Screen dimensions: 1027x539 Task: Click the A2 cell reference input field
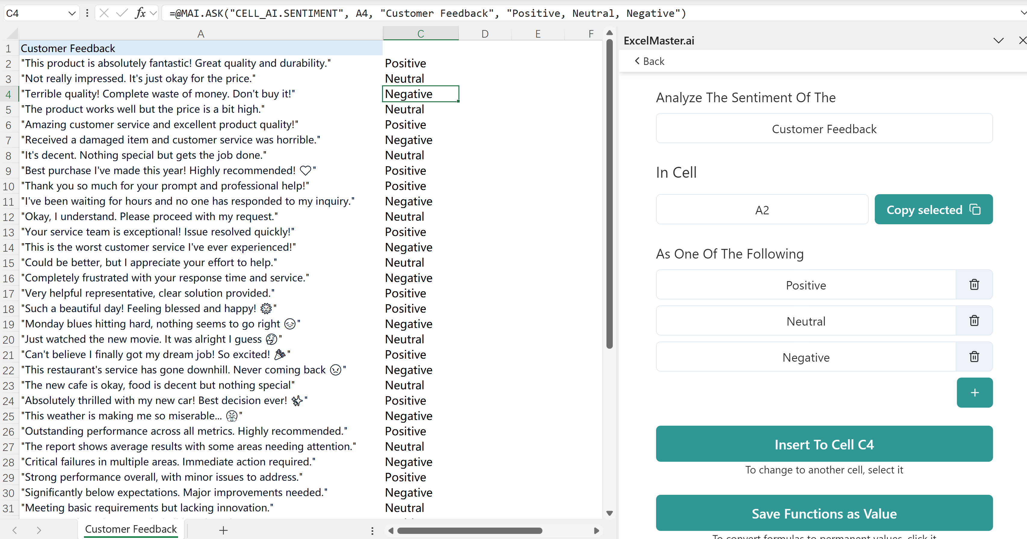pyautogui.click(x=762, y=209)
